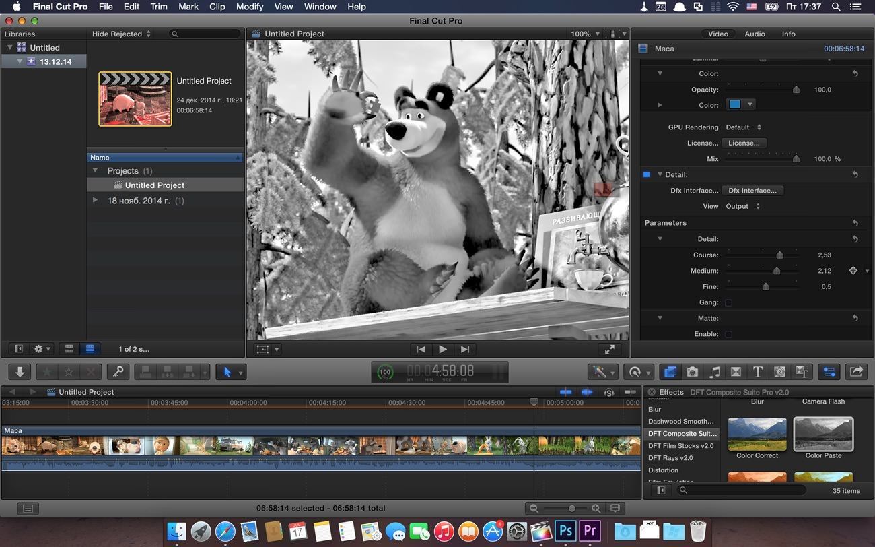Select DFT Rays v2.0 category

(681, 458)
